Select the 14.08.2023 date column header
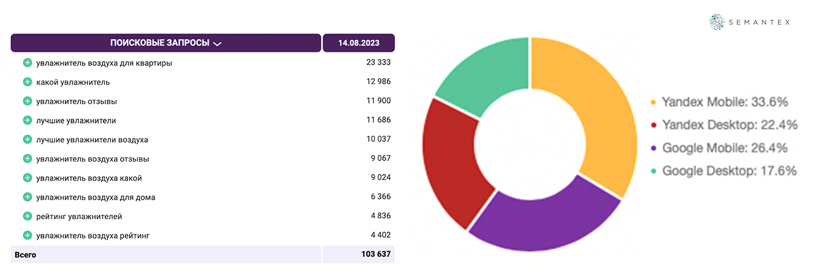Screen dimensions: 815x273 point(359,43)
